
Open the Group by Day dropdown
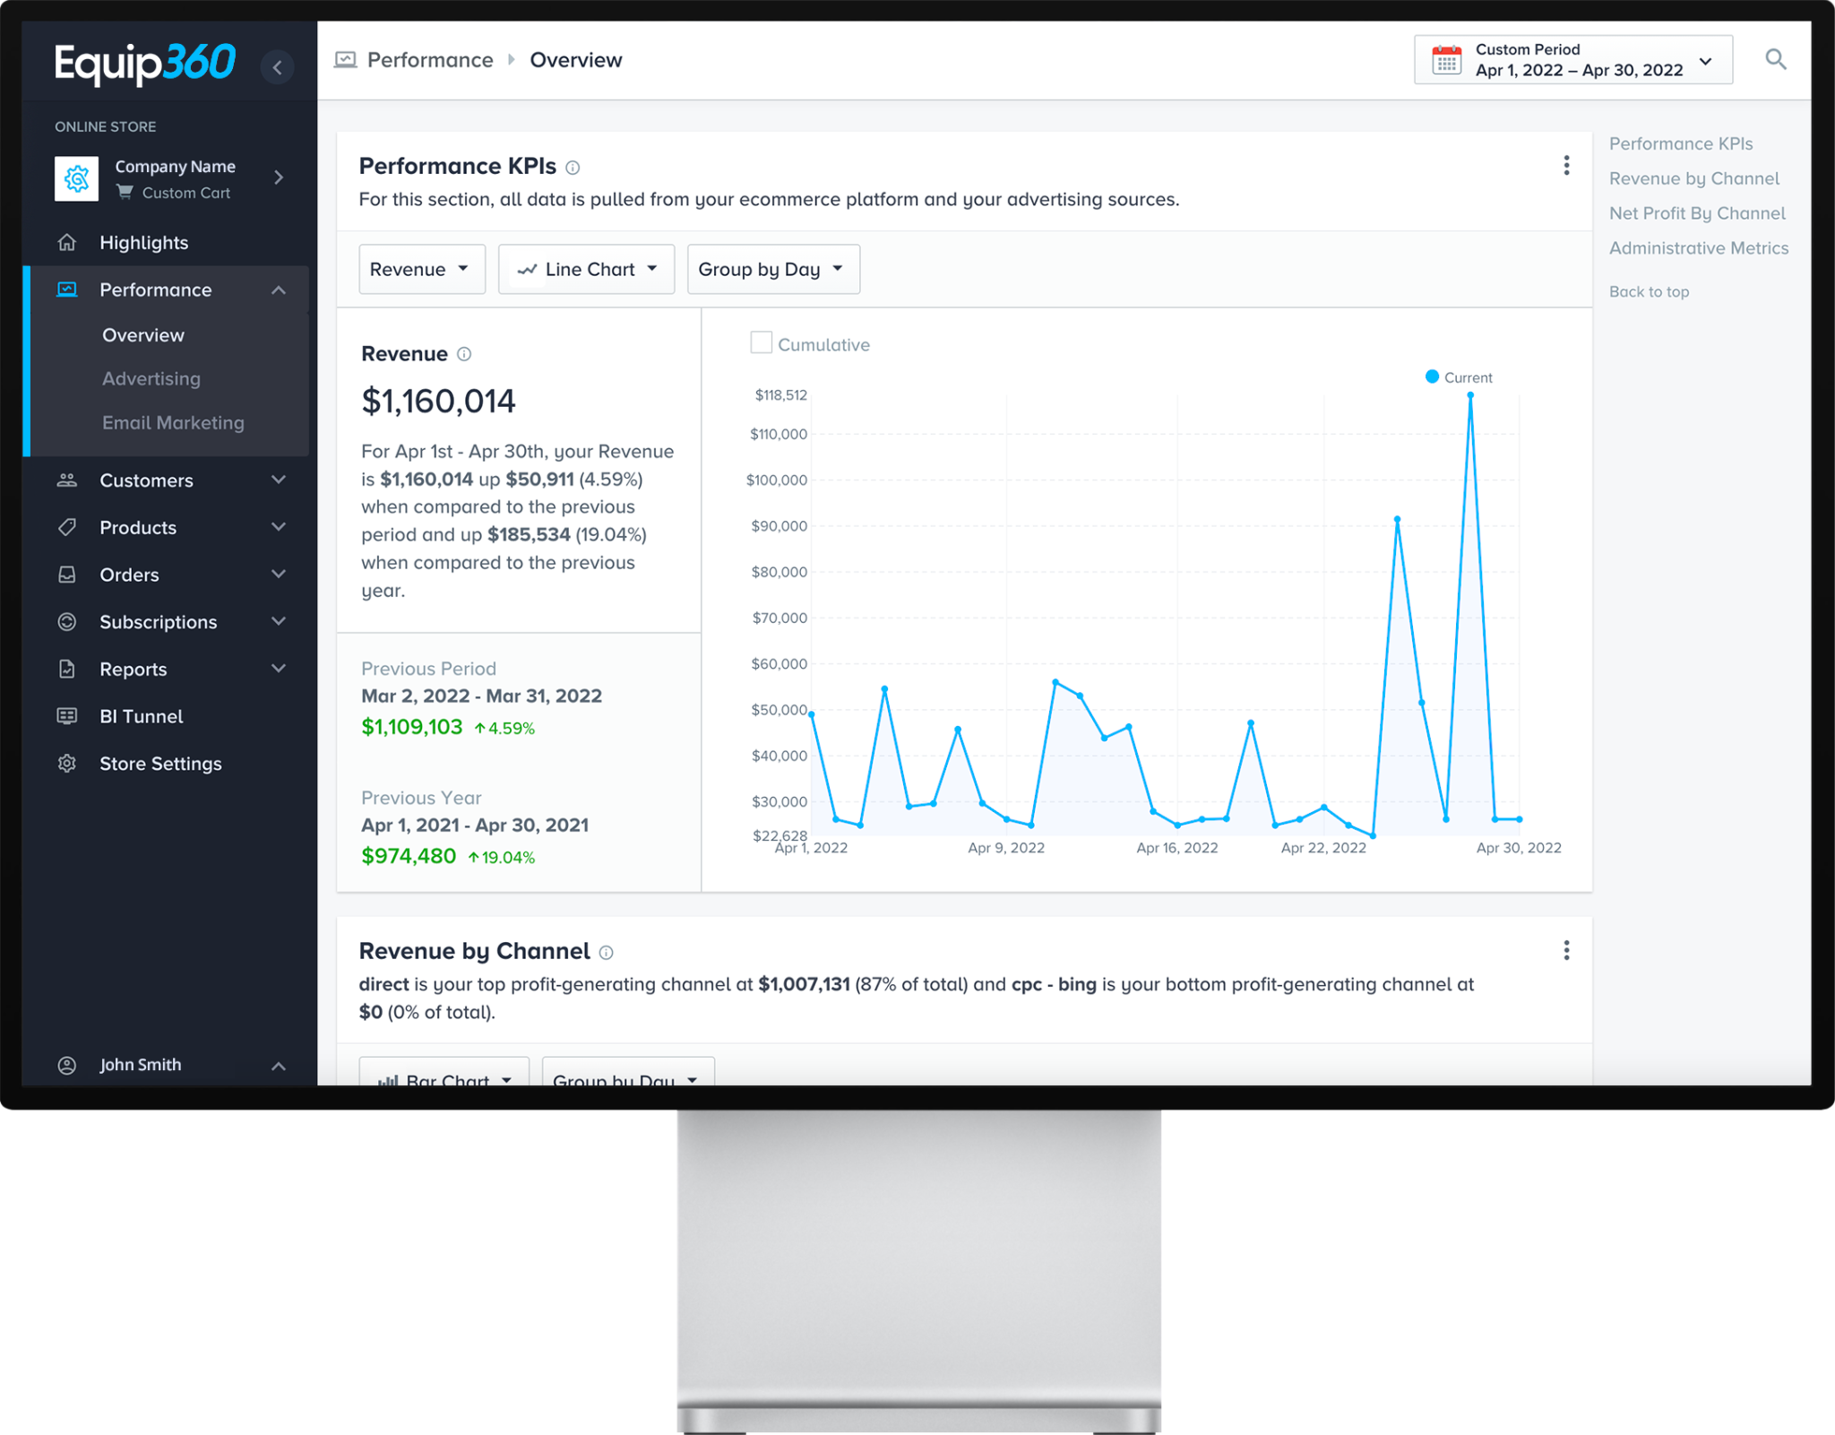pyautogui.click(x=772, y=269)
